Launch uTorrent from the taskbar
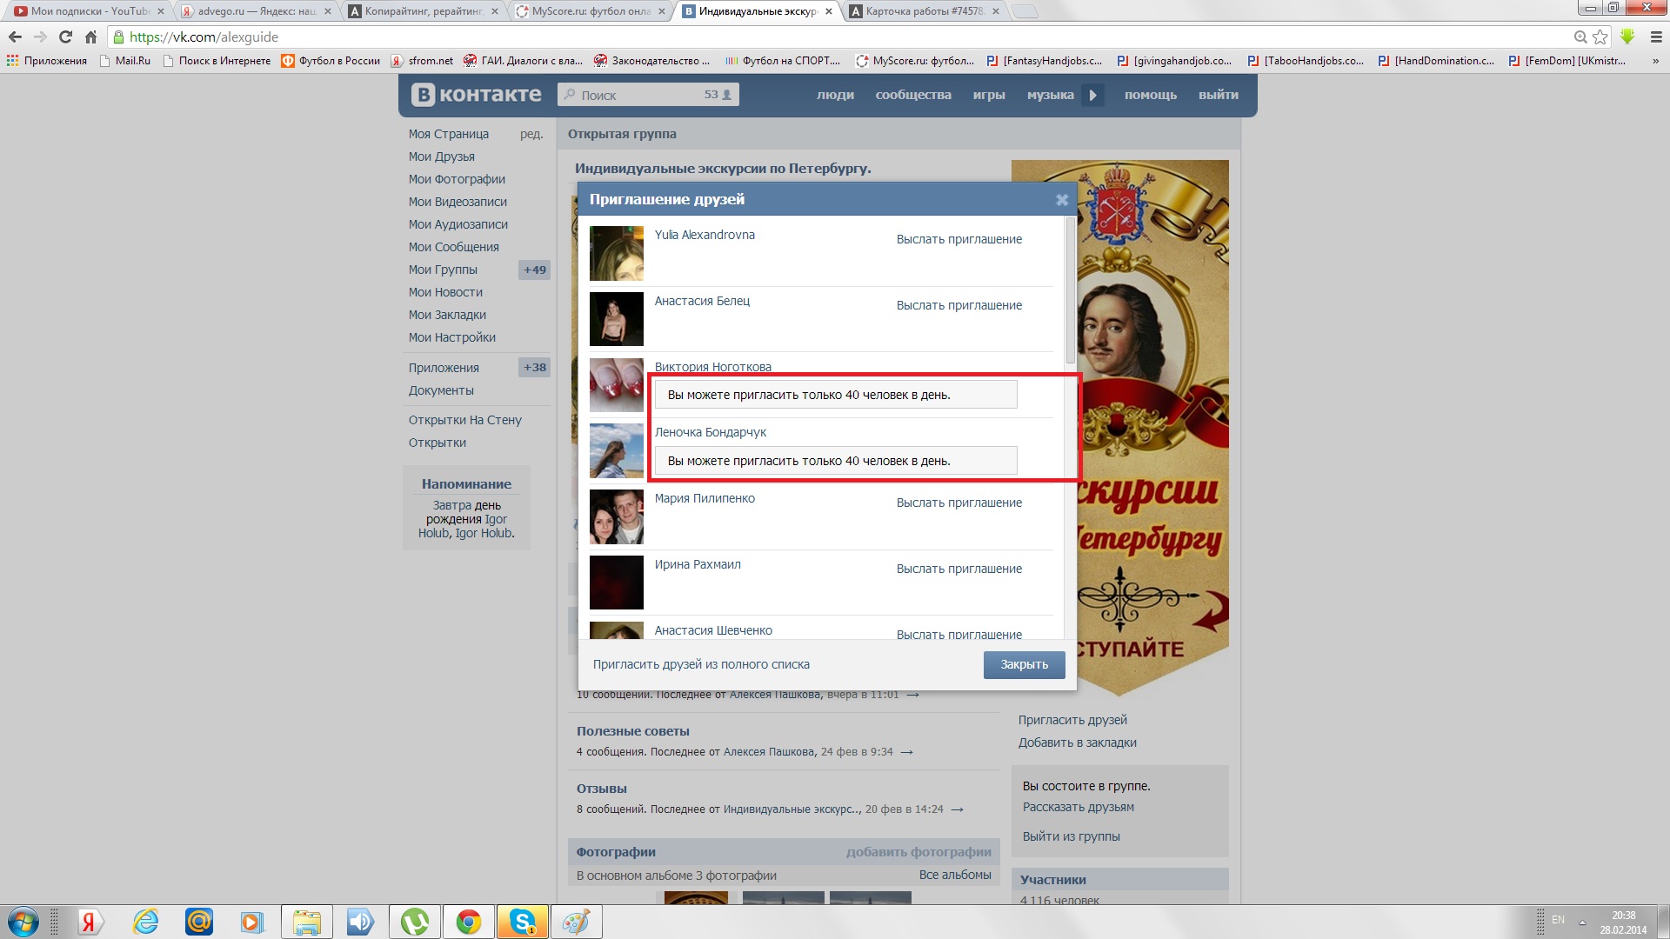 (415, 922)
